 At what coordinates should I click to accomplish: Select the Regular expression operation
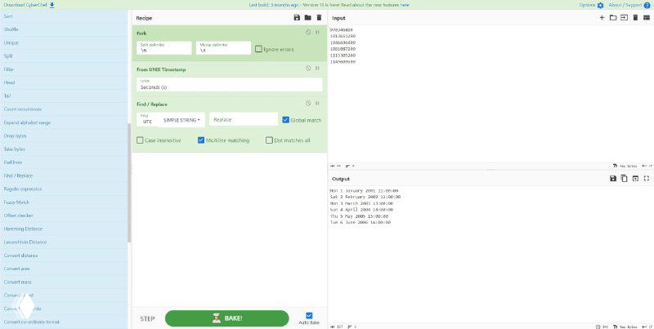coord(64,189)
